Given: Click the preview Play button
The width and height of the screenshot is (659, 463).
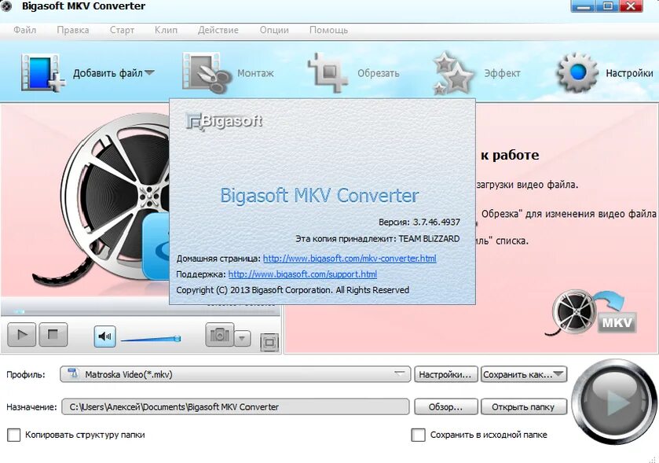Looking at the screenshot, I should 21,335.
